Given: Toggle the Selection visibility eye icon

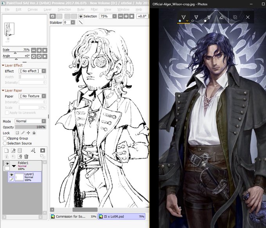Looking at the screenshot, I should (x=81, y=16).
